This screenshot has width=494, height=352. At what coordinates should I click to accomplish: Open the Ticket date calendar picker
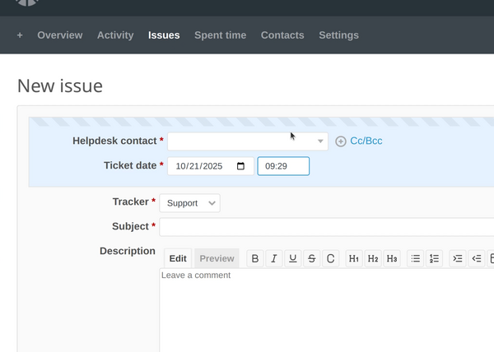(x=240, y=166)
